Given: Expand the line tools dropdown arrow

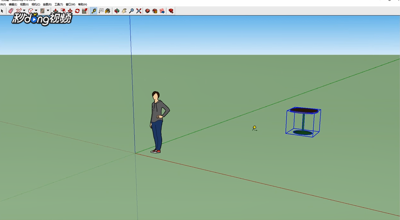Looking at the screenshot, I should [x=24, y=11].
